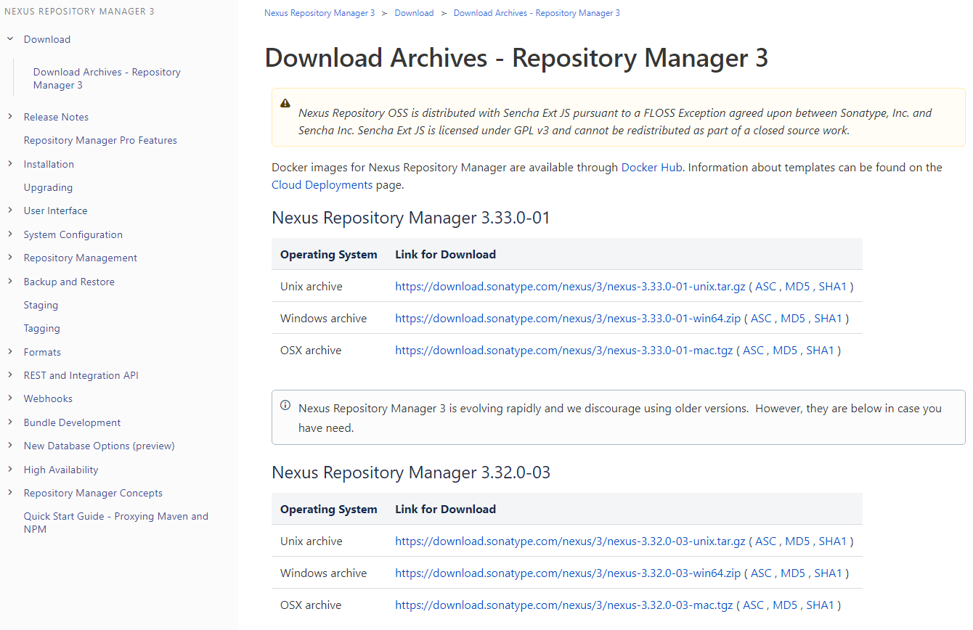Open MD5 checksum for 3.33.0-01 Unix archive
Image resolution: width=973 pixels, height=630 pixels.
797,286
